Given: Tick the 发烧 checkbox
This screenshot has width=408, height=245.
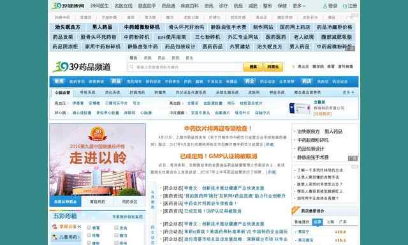Looking at the screenshot, I should [x=116, y=228].
